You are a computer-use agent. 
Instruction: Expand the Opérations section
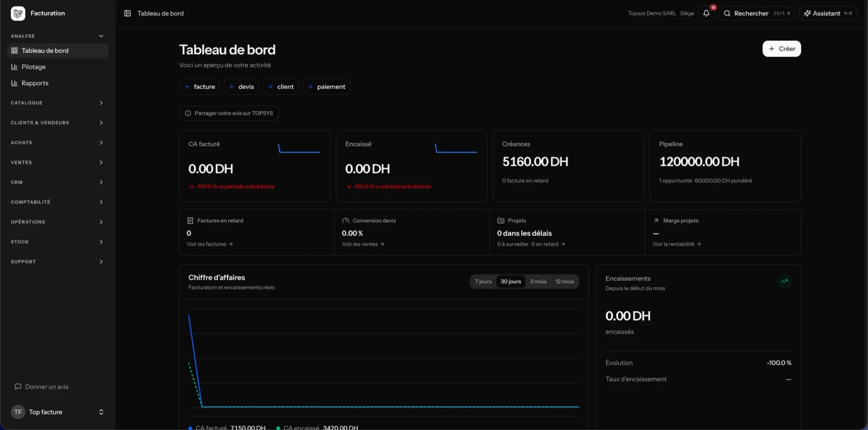coord(58,222)
